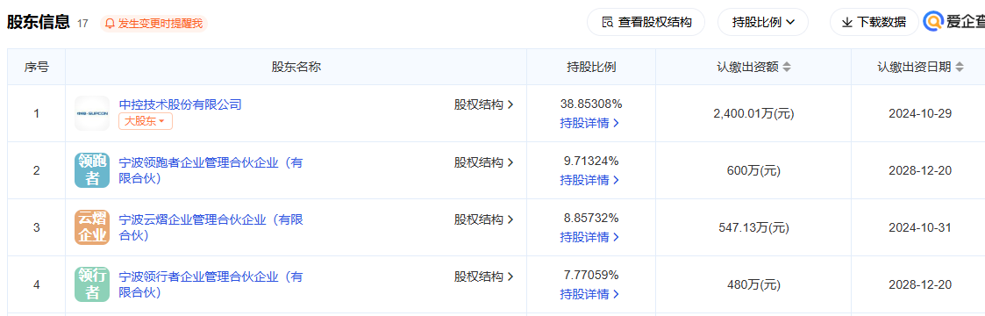Click the 下载数据 button
The height and width of the screenshot is (316, 985).
point(874,23)
